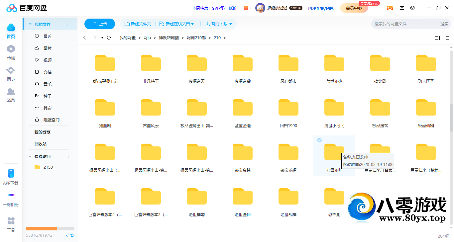Screen dimensions: 454x242
Task: Go back with the left arrow
Action: [85, 38]
